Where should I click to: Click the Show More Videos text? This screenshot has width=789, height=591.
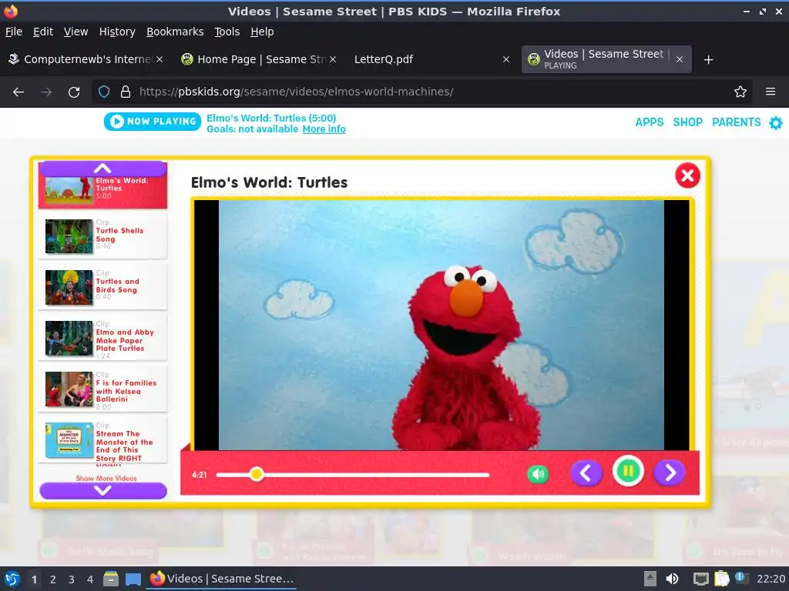pyautogui.click(x=106, y=478)
